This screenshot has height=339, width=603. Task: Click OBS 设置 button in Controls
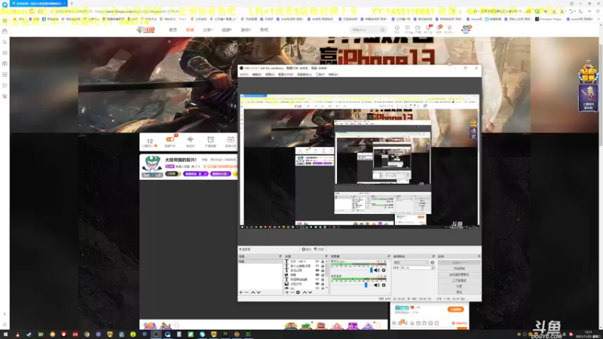[x=459, y=286]
